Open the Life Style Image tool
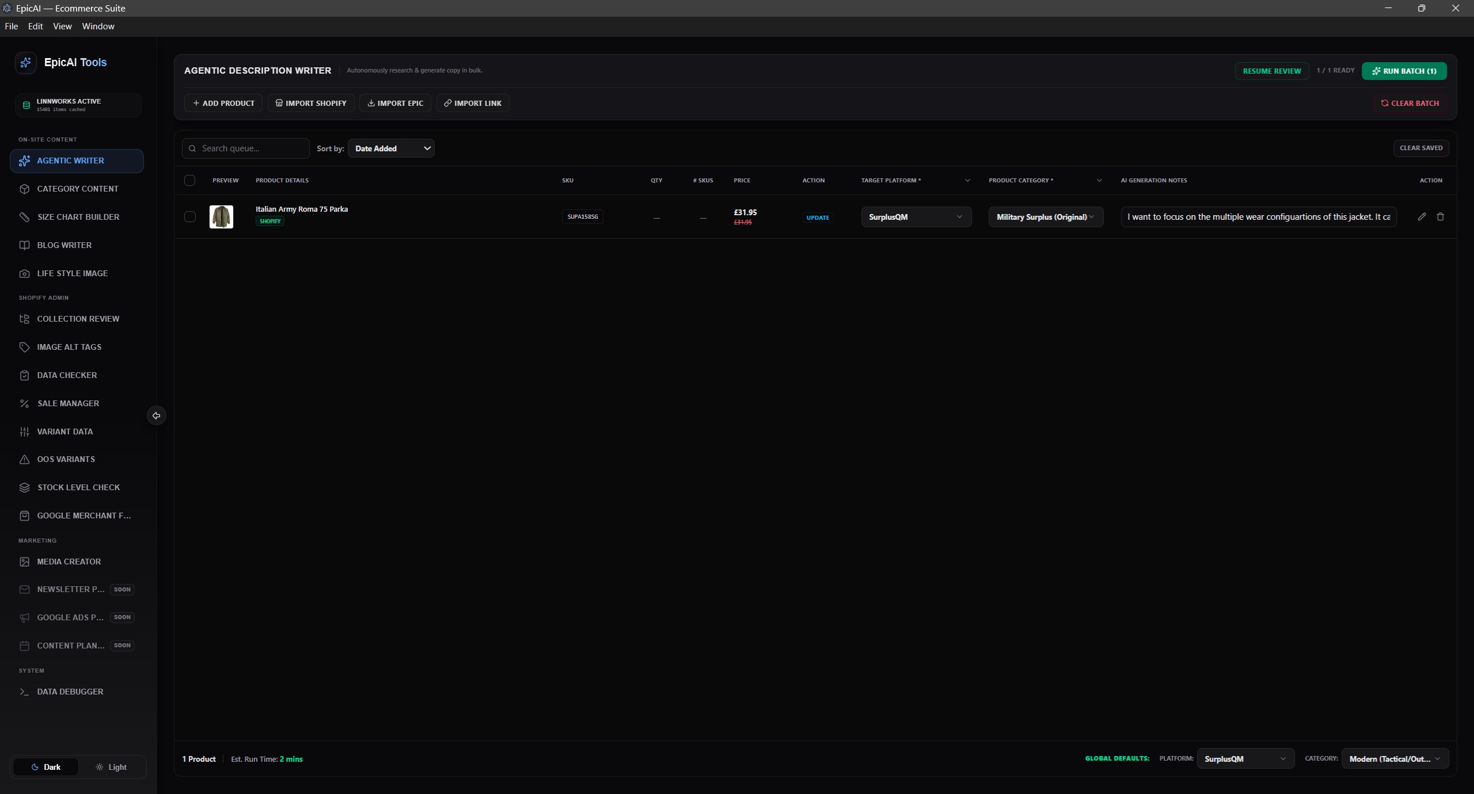 77,273
